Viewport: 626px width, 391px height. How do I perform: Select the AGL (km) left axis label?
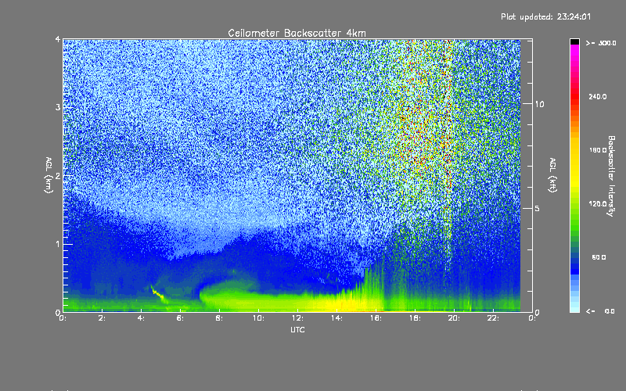click(x=49, y=174)
